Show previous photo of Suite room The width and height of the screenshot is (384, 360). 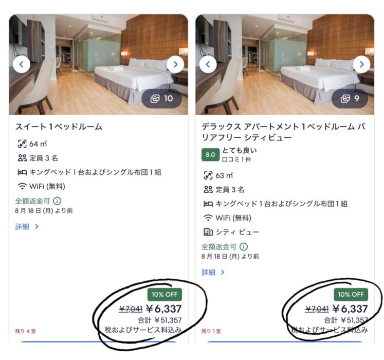(x=22, y=64)
